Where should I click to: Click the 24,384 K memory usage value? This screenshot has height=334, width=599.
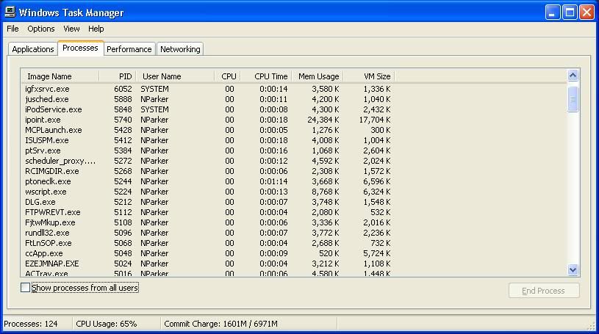[x=323, y=120]
